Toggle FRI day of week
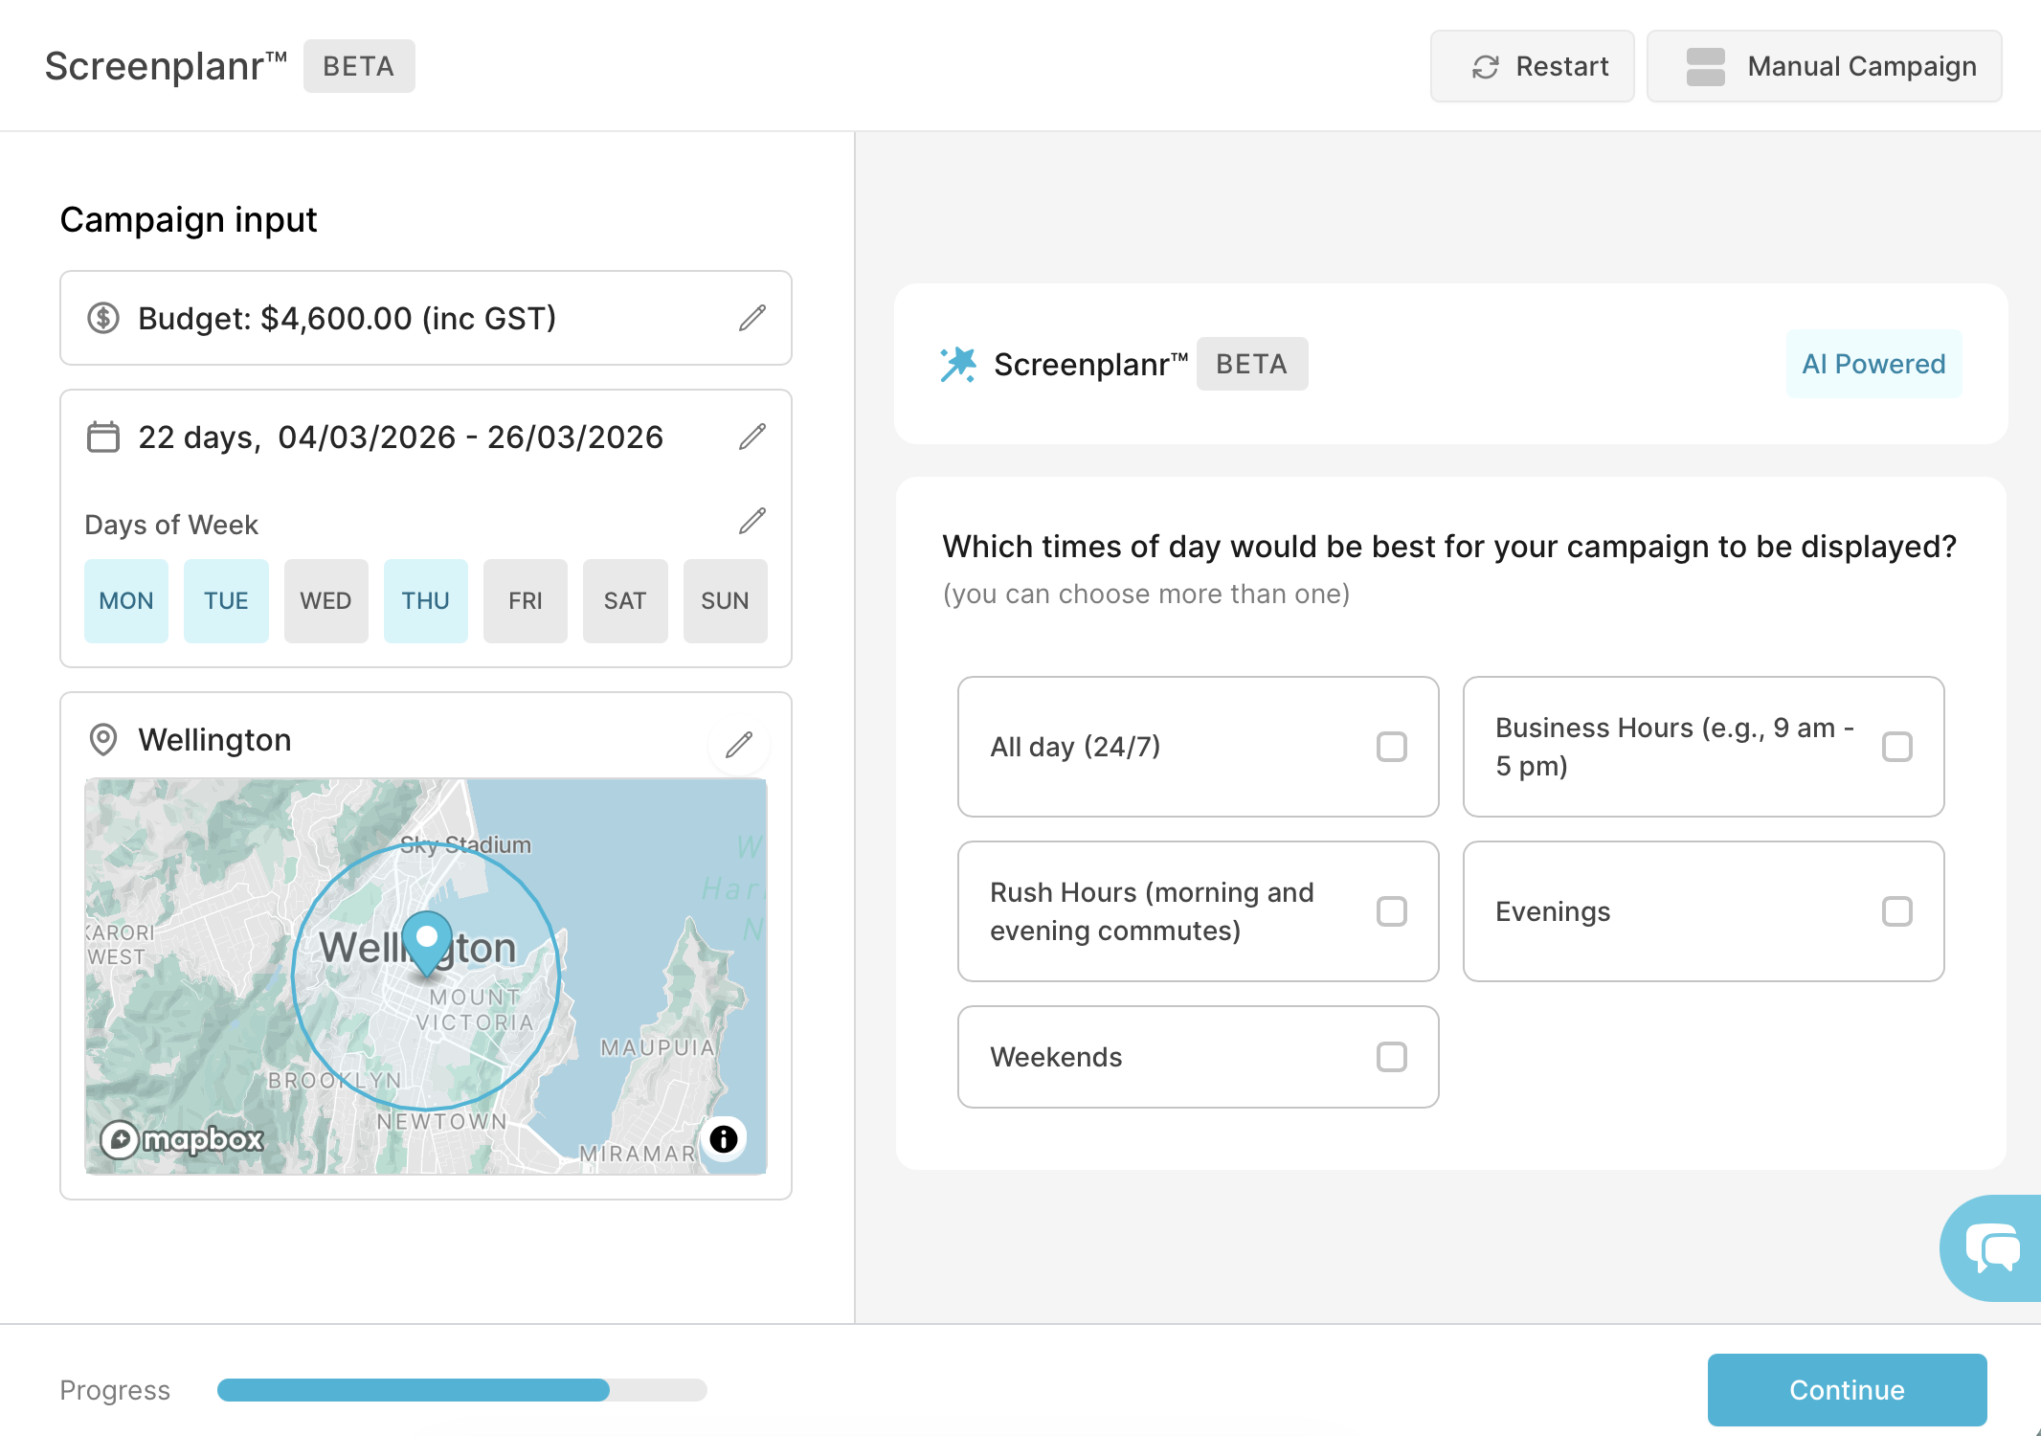The image size is (2041, 1436). coord(526,601)
